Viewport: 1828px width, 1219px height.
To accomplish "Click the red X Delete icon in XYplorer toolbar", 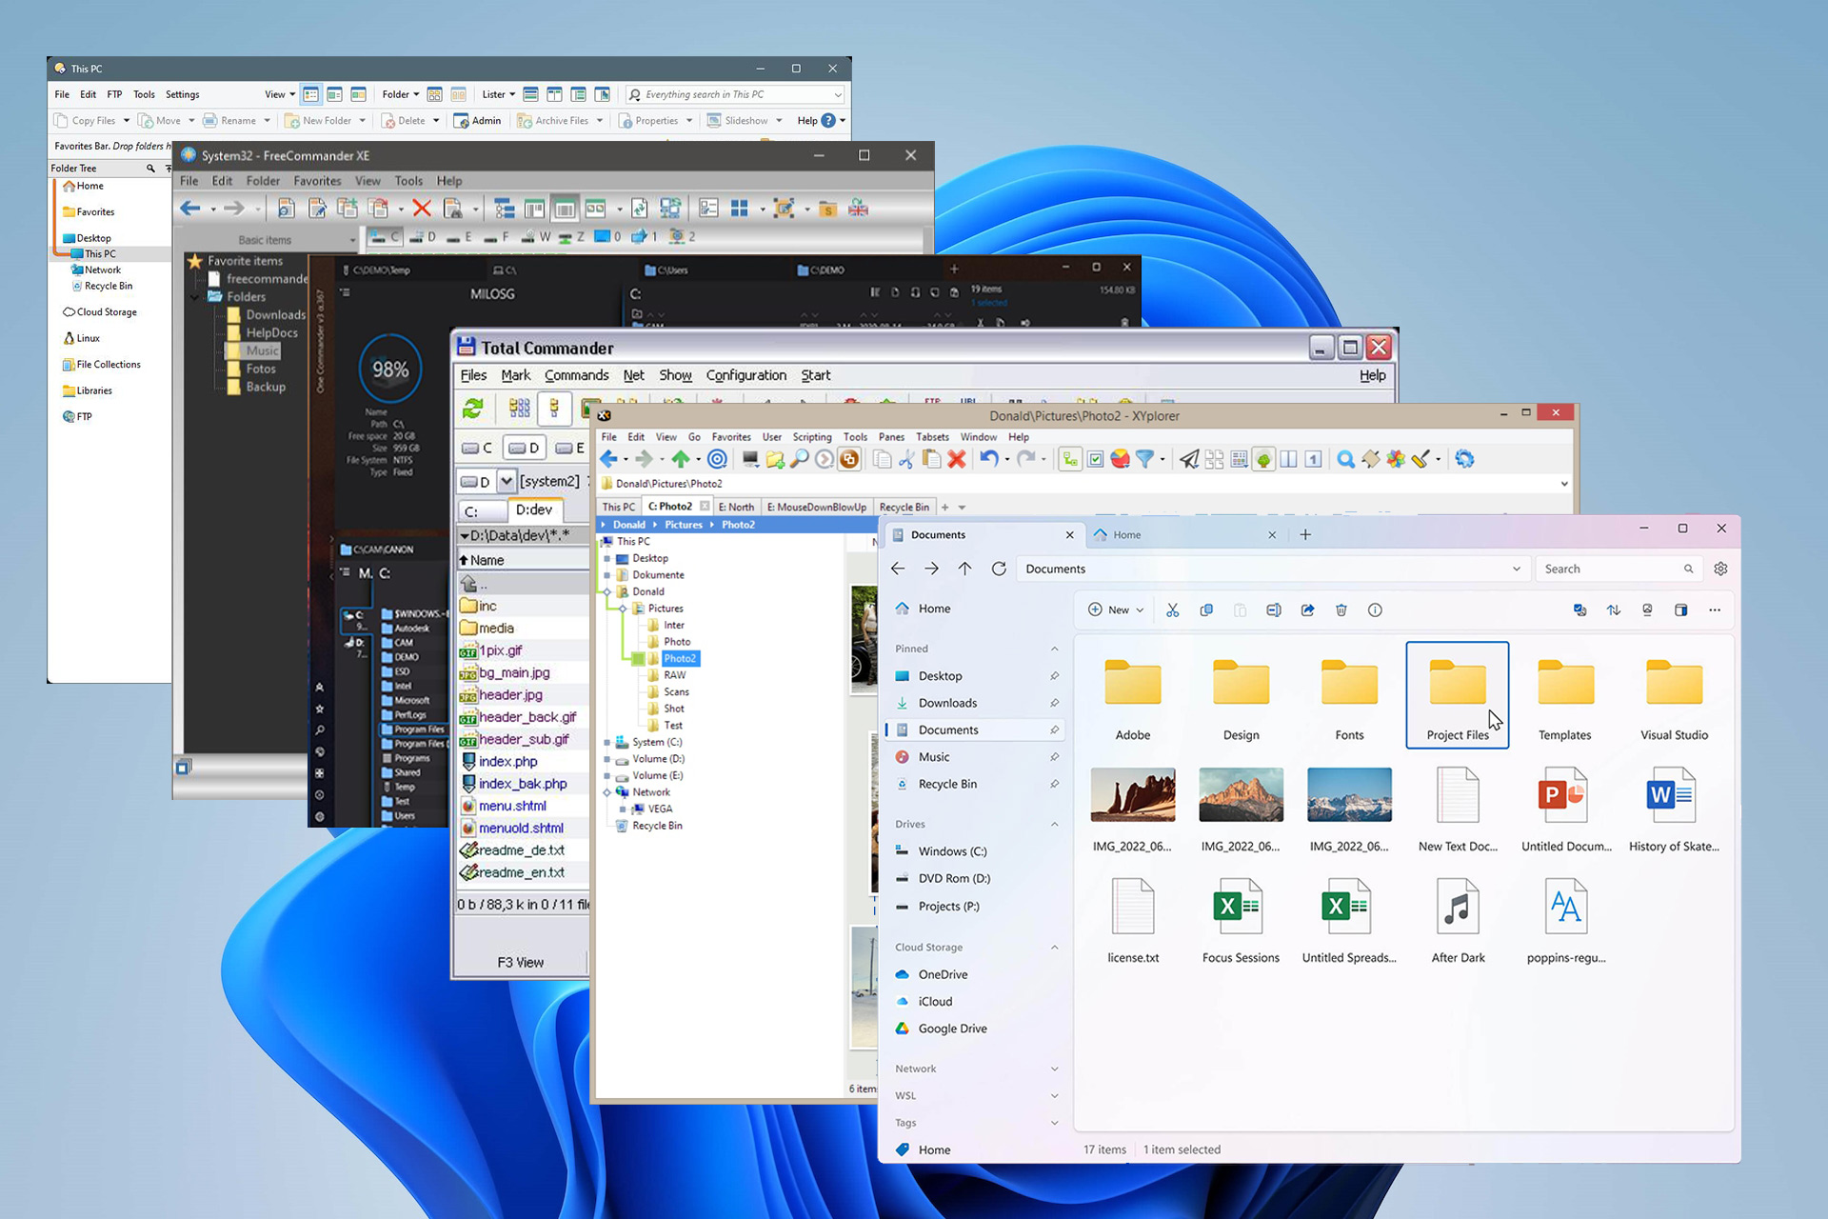I will pyautogui.click(x=957, y=460).
